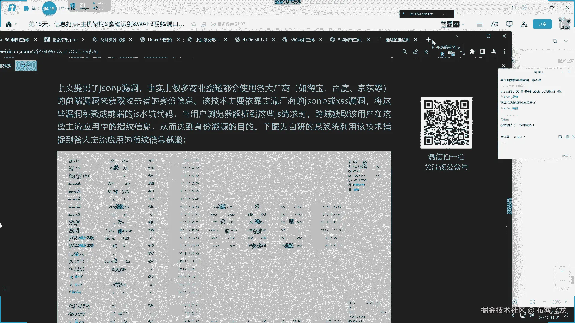Click the browser zoom magnifier icon

[405, 51]
